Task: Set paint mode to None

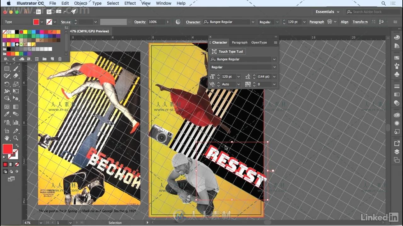Action: [x=17, y=164]
